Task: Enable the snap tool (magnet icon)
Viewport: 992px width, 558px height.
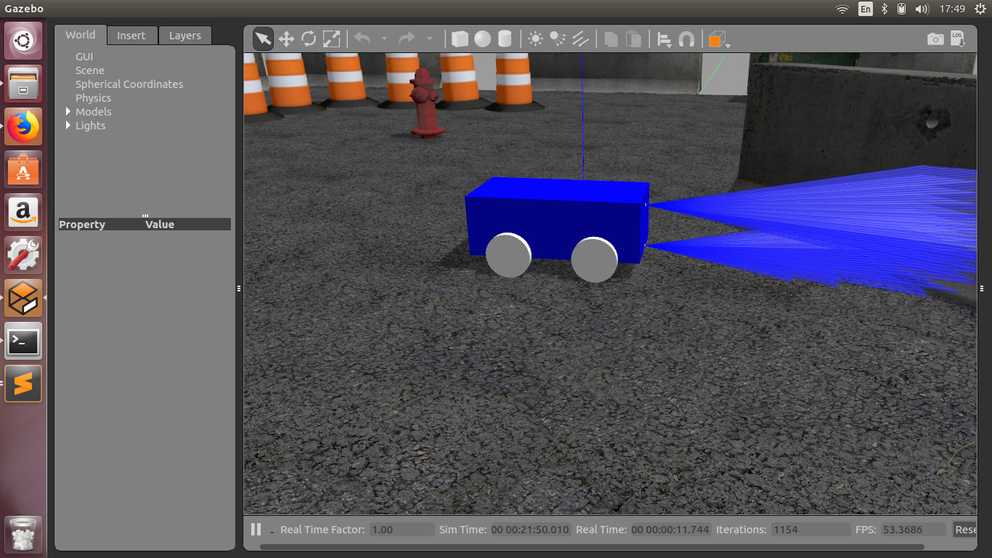Action: click(686, 39)
